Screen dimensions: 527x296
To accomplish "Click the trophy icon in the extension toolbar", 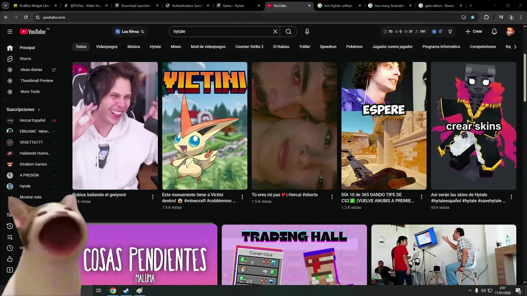I will 450,32.
